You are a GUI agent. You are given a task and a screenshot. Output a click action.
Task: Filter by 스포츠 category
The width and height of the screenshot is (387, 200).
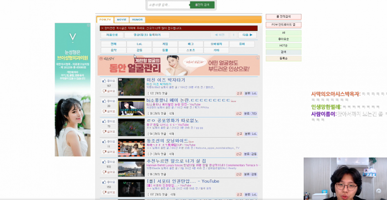pyautogui.click(x=190, y=50)
